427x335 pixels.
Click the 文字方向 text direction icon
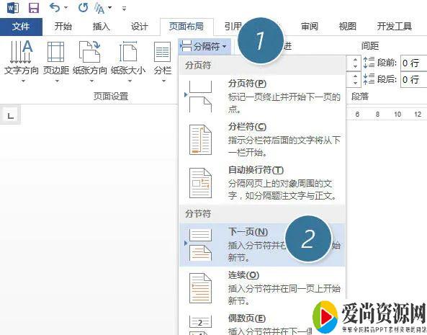tap(21, 52)
